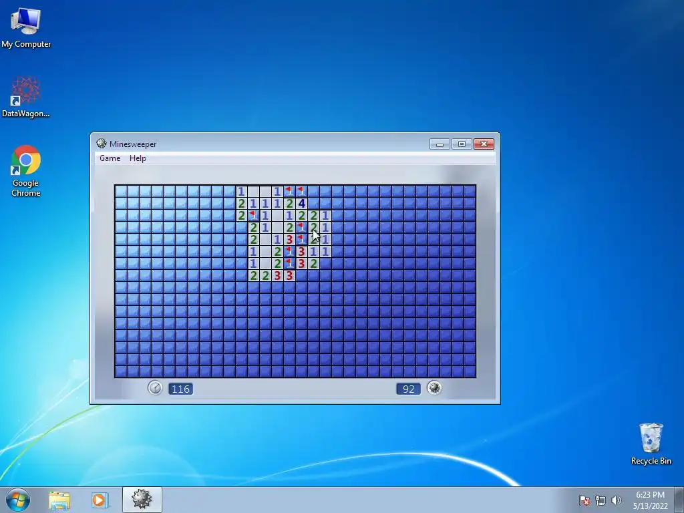Select the remaining mines count 92
The image size is (684, 513).
point(408,389)
